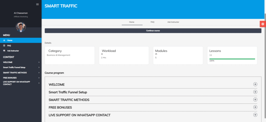The width and height of the screenshot is (266, 122).
Task: Expand LIVE SUPPORT ON WHATSAPP CONTACT plus icon
Action: [255, 115]
